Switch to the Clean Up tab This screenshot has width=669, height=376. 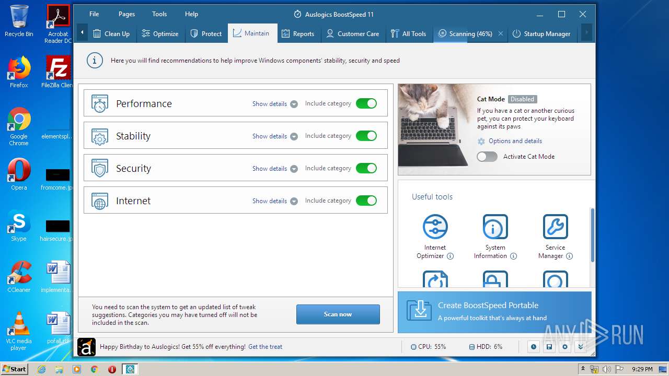click(111, 33)
